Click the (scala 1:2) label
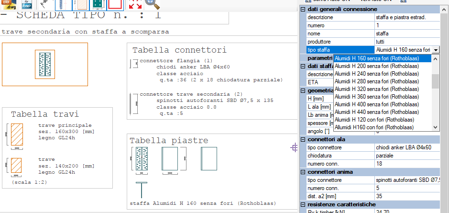 (29, 182)
